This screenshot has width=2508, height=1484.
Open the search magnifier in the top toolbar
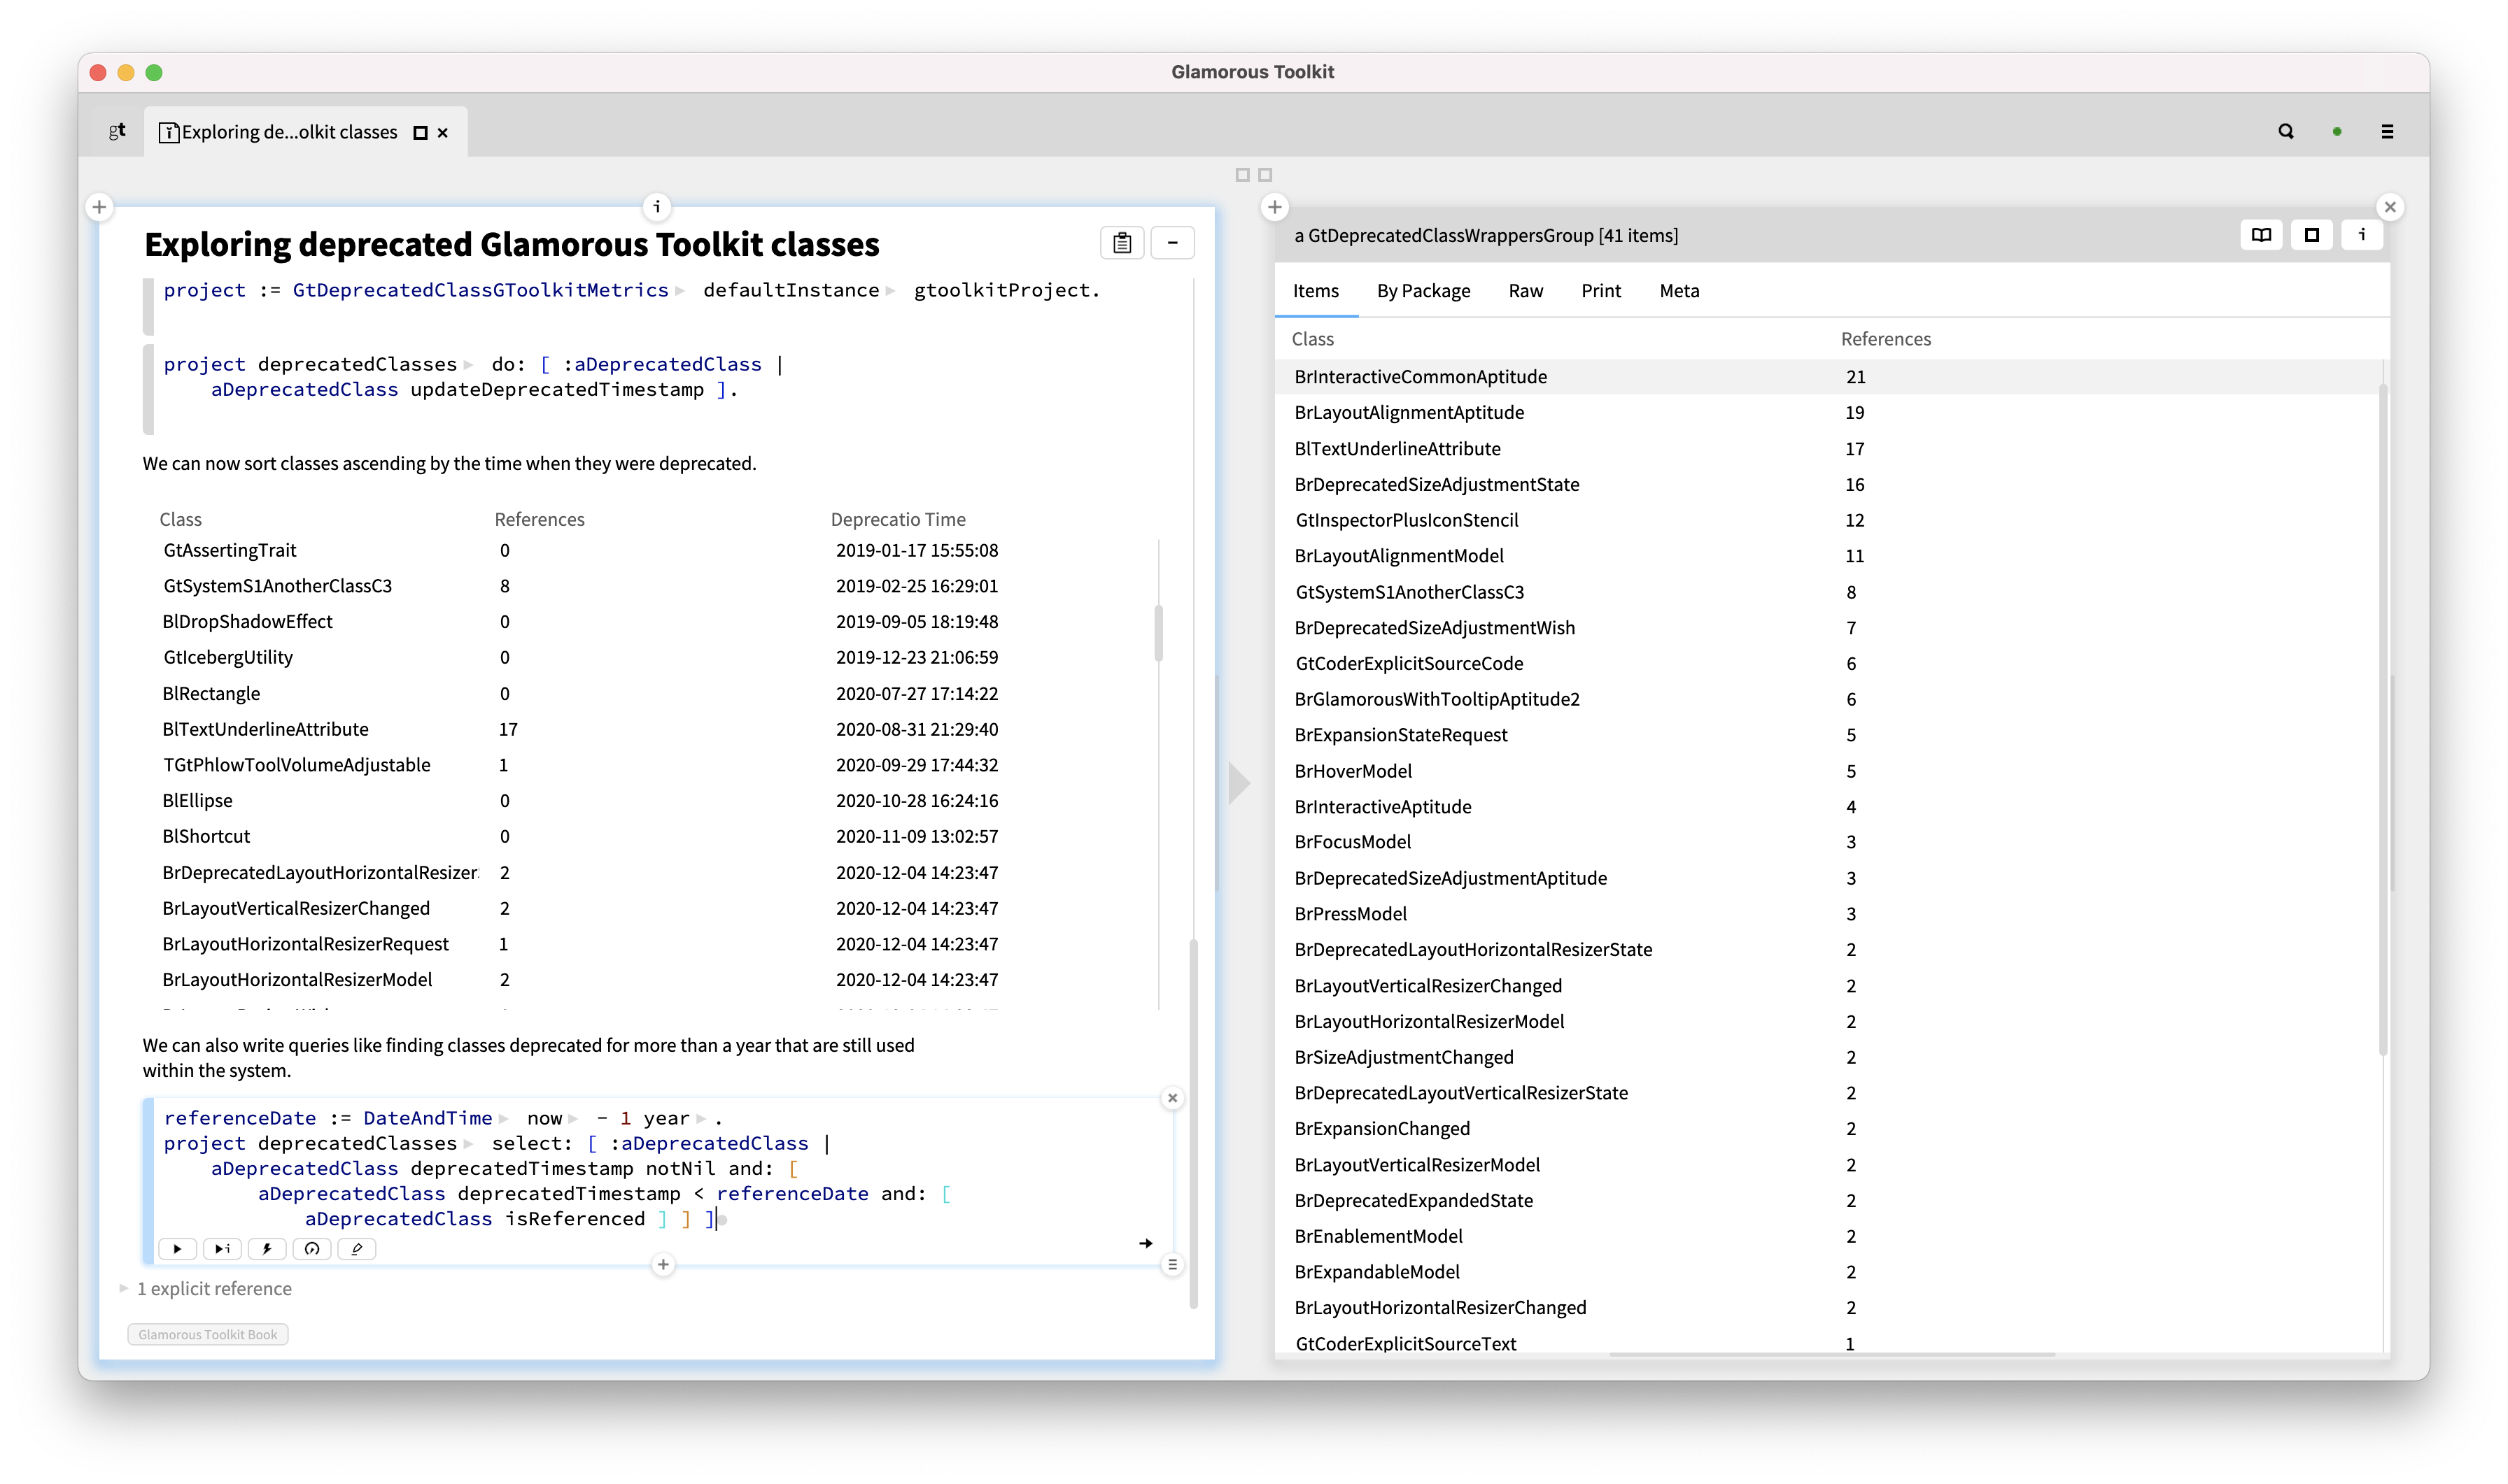click(x=2286, y=131)
